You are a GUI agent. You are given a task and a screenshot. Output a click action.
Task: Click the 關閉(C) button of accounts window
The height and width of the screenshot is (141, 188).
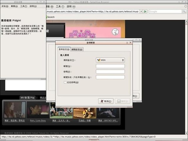(x=136, y=96)
